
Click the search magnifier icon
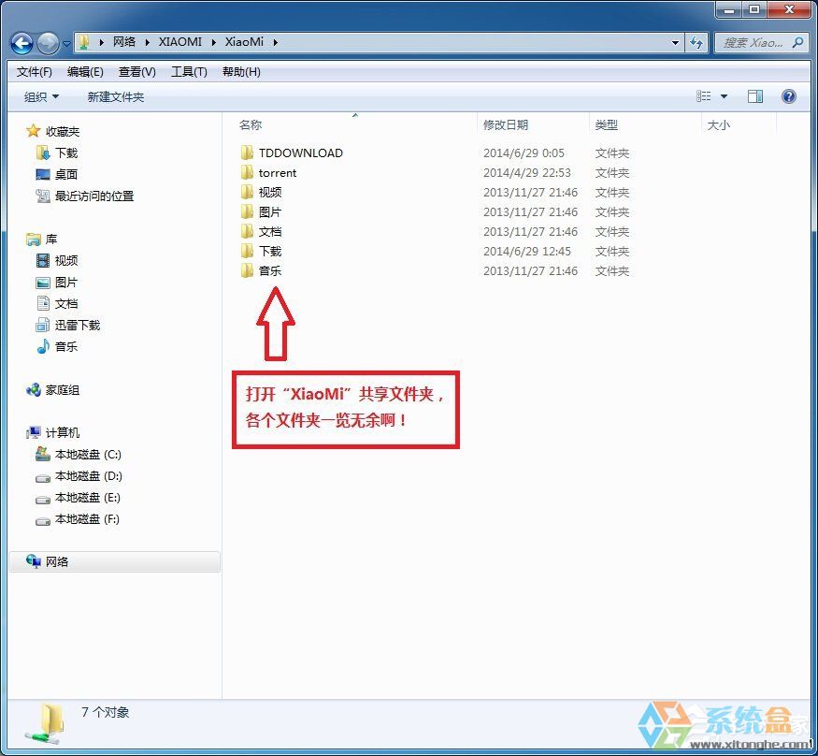[x=797, y=42]
